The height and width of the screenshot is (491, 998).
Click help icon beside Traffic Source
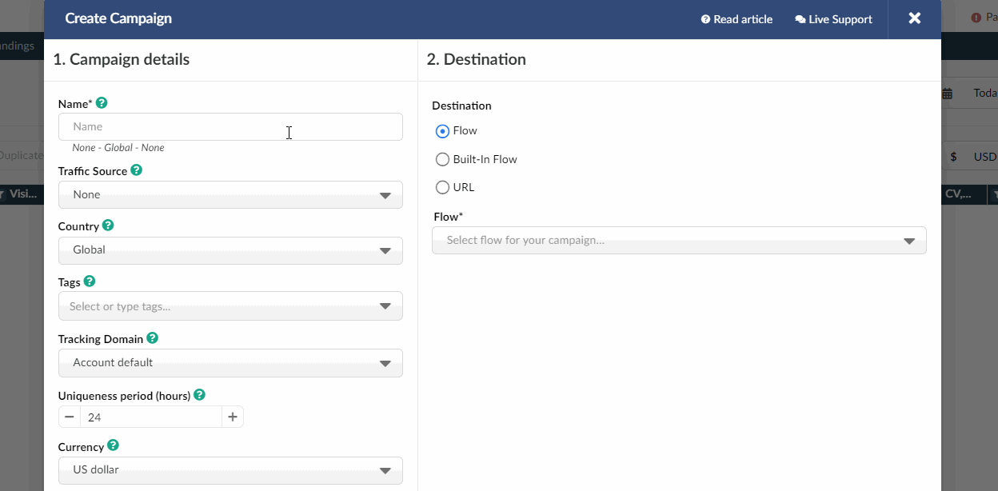tap(137, 170)
